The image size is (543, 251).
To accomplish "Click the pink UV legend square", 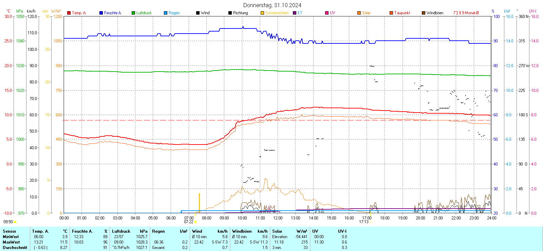I will [327, 13].
